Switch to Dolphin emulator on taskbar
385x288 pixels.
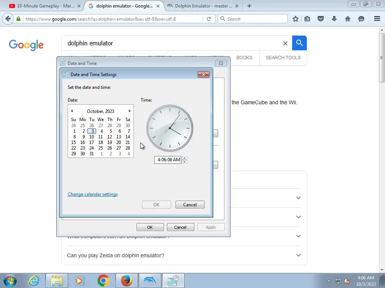[150, 280]
